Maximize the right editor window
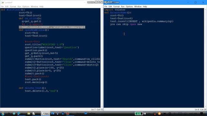This screenshot has height=116, width=207. click(x=195, y=2)
